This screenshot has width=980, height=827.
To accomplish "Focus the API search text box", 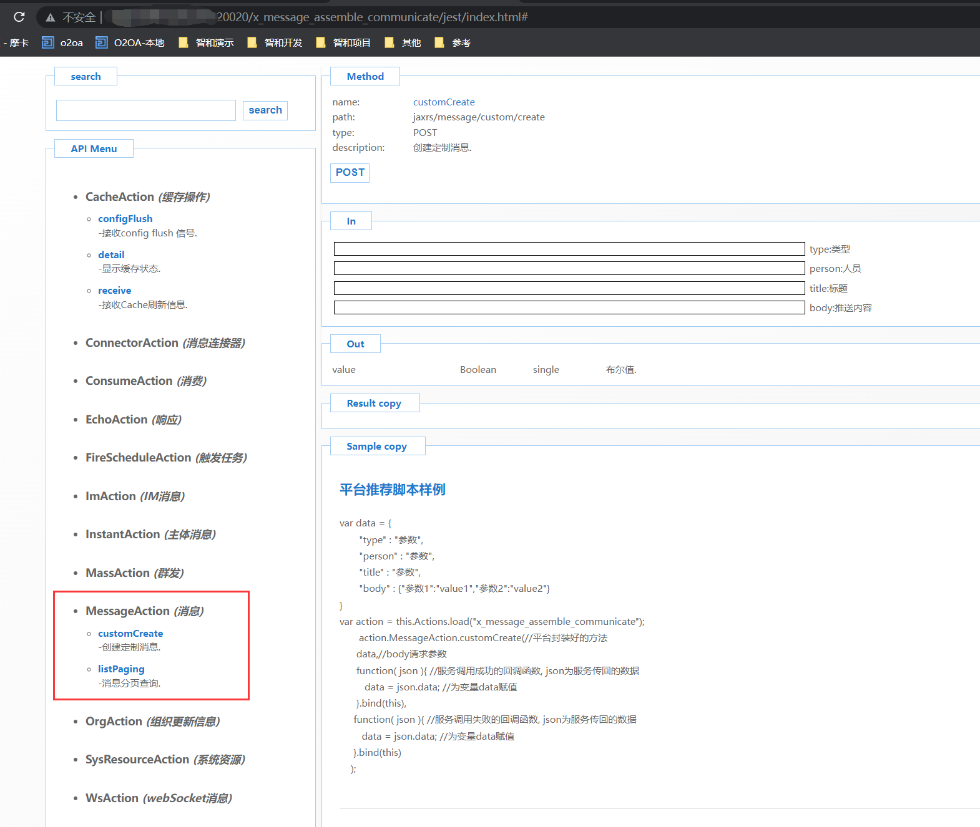I will (x=146, y=110).
